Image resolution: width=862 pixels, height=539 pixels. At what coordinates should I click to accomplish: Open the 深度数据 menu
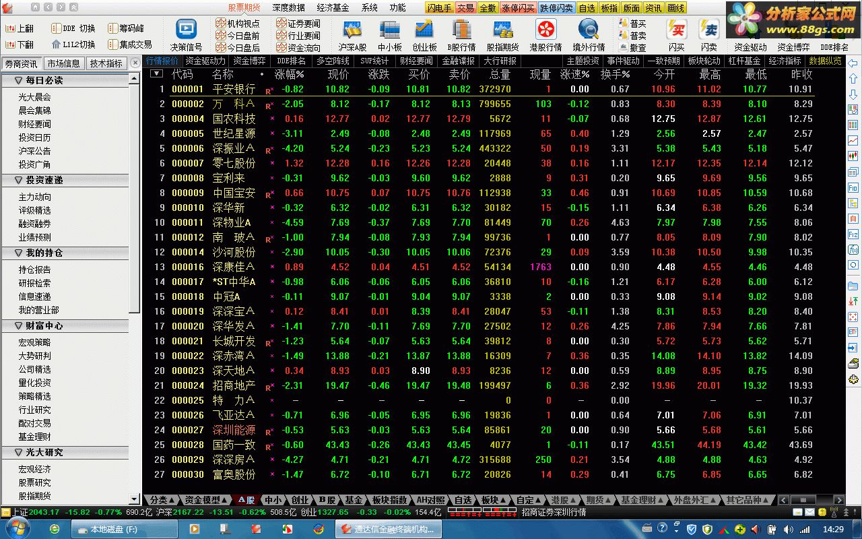(x=288, y=7)
